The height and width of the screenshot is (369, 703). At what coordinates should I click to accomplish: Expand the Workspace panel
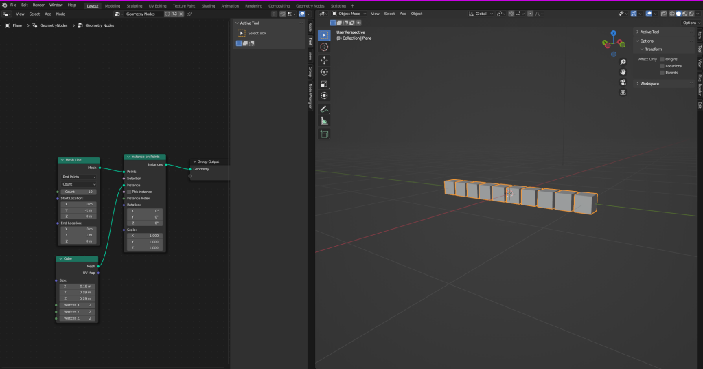[649, 84]
